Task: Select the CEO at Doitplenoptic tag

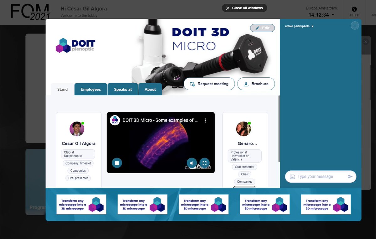Action: (78, 154)
